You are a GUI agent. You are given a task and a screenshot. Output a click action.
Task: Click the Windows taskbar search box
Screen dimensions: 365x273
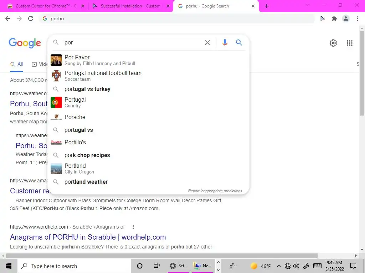pos(74,266)
